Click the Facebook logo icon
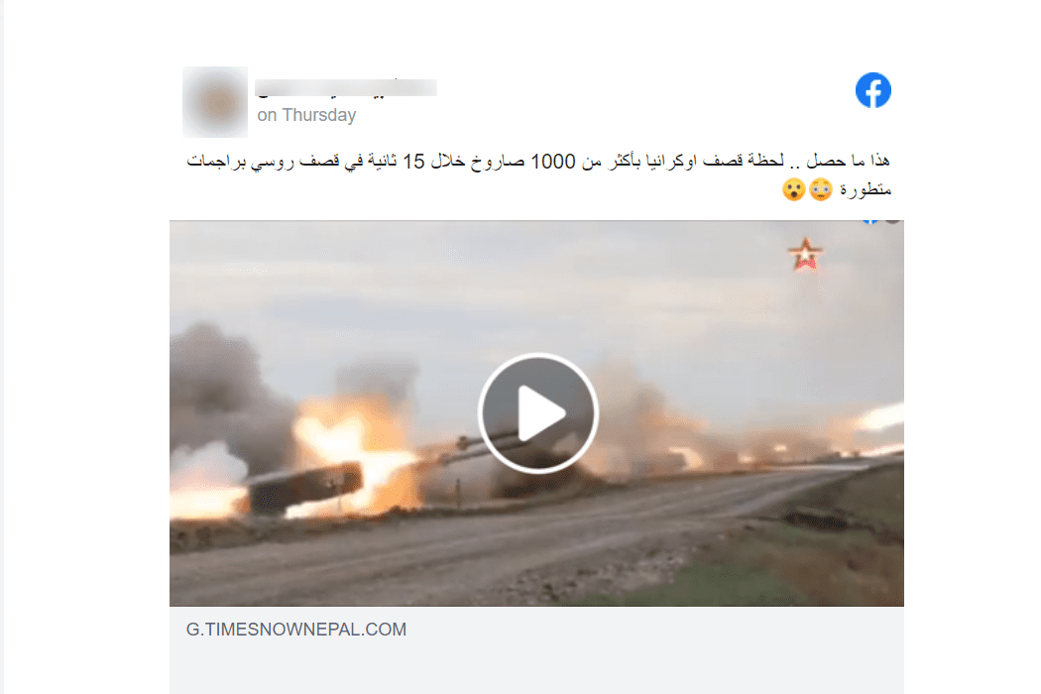1041x694 pixels. click(873, 90)
